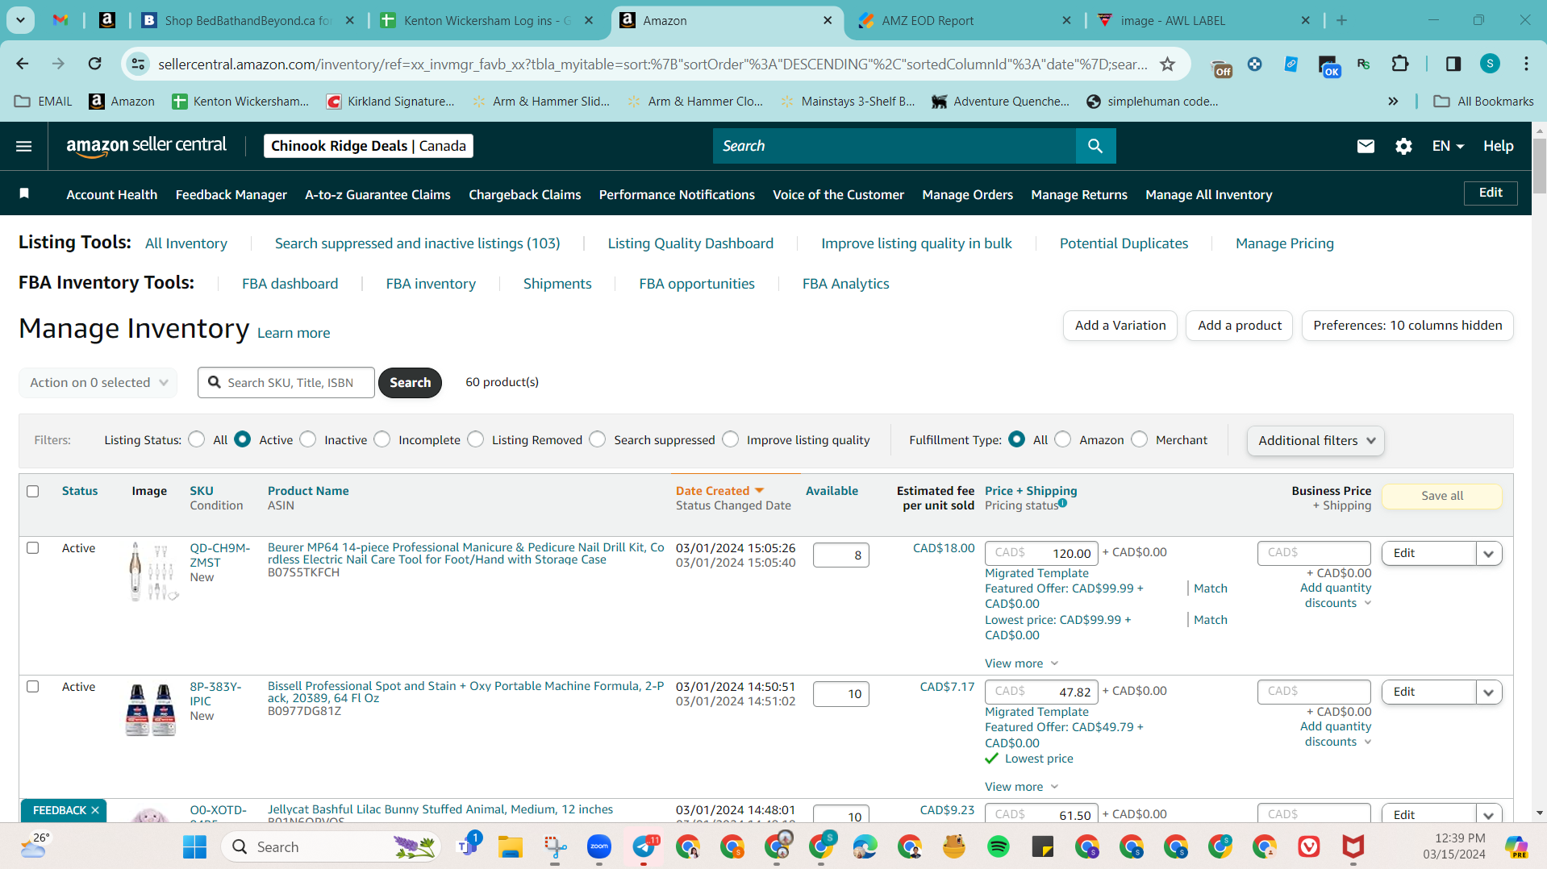The height and width of the screenshot is (869, 1547).
Task: Select Merchant fulfillment type radio
Action: tap(1140, 439)
